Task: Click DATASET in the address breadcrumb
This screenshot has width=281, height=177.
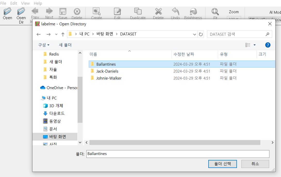Action: 128,34
